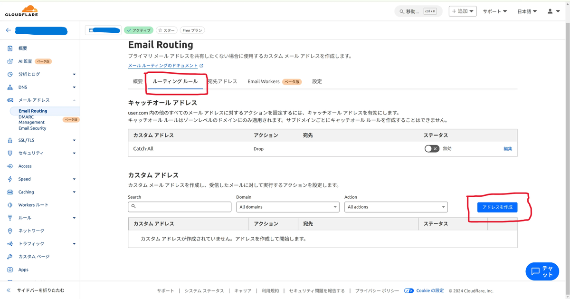Click the Caching sidebar icon
The image size is (570, 299).
(10, 192)
